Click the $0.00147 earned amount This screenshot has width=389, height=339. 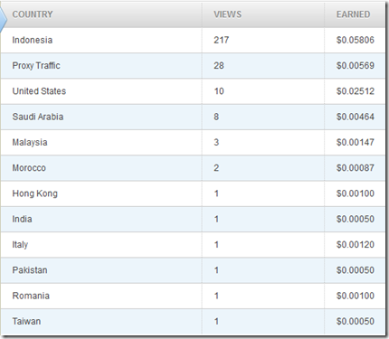(356, 142)
